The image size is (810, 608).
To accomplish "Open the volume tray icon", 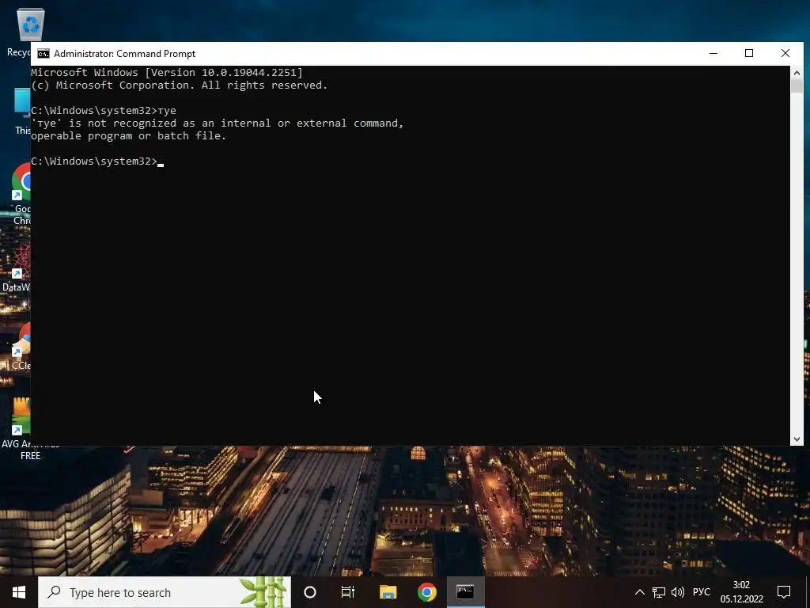I will click(678, 592).
